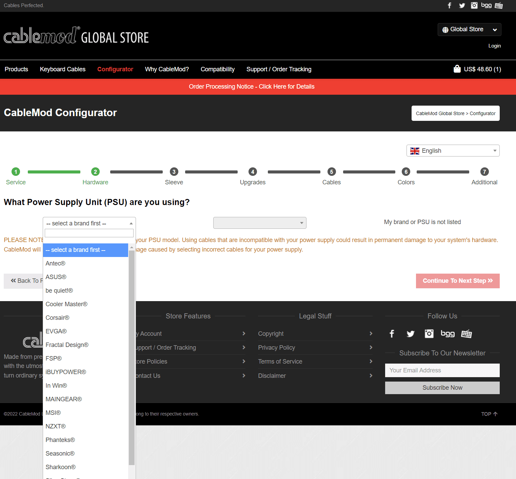This screenshot has width=516, height=479.
Task: Select Seasonic® from brand list
Action: click(85, 454)
